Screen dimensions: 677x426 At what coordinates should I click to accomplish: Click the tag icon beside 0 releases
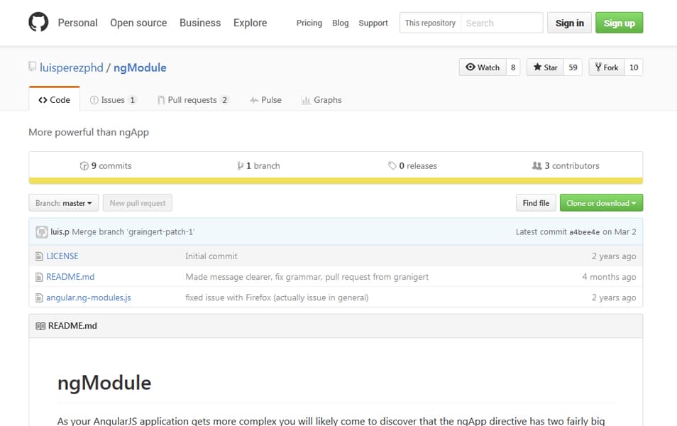(392, 166)
